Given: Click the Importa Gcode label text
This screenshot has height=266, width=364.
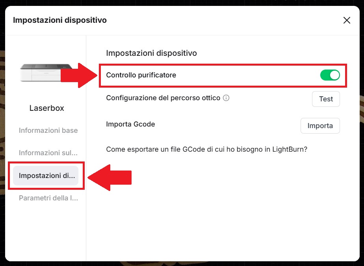Looking at the screenshot, I should pos(130,124).
